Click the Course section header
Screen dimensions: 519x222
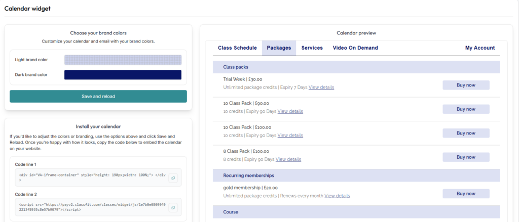tap(356, 212)
